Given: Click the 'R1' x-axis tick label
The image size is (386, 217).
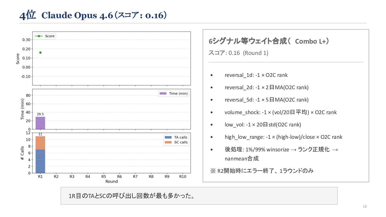Looking at the screenshot, I should click(40, 177).
